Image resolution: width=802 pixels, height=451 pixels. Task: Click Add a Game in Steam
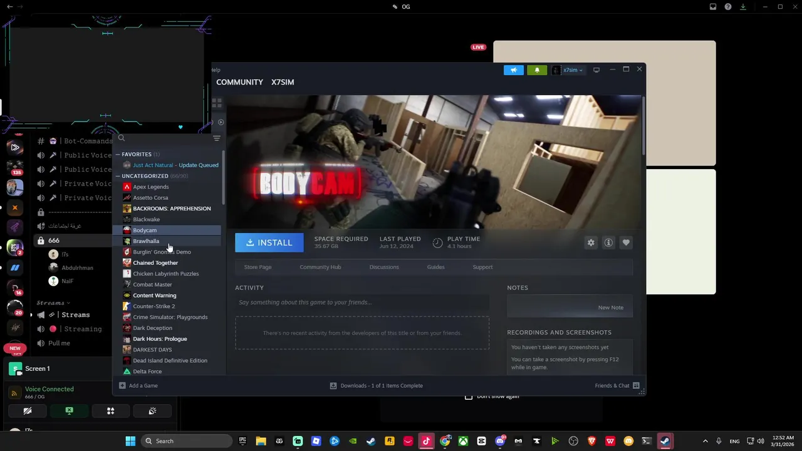138,386
